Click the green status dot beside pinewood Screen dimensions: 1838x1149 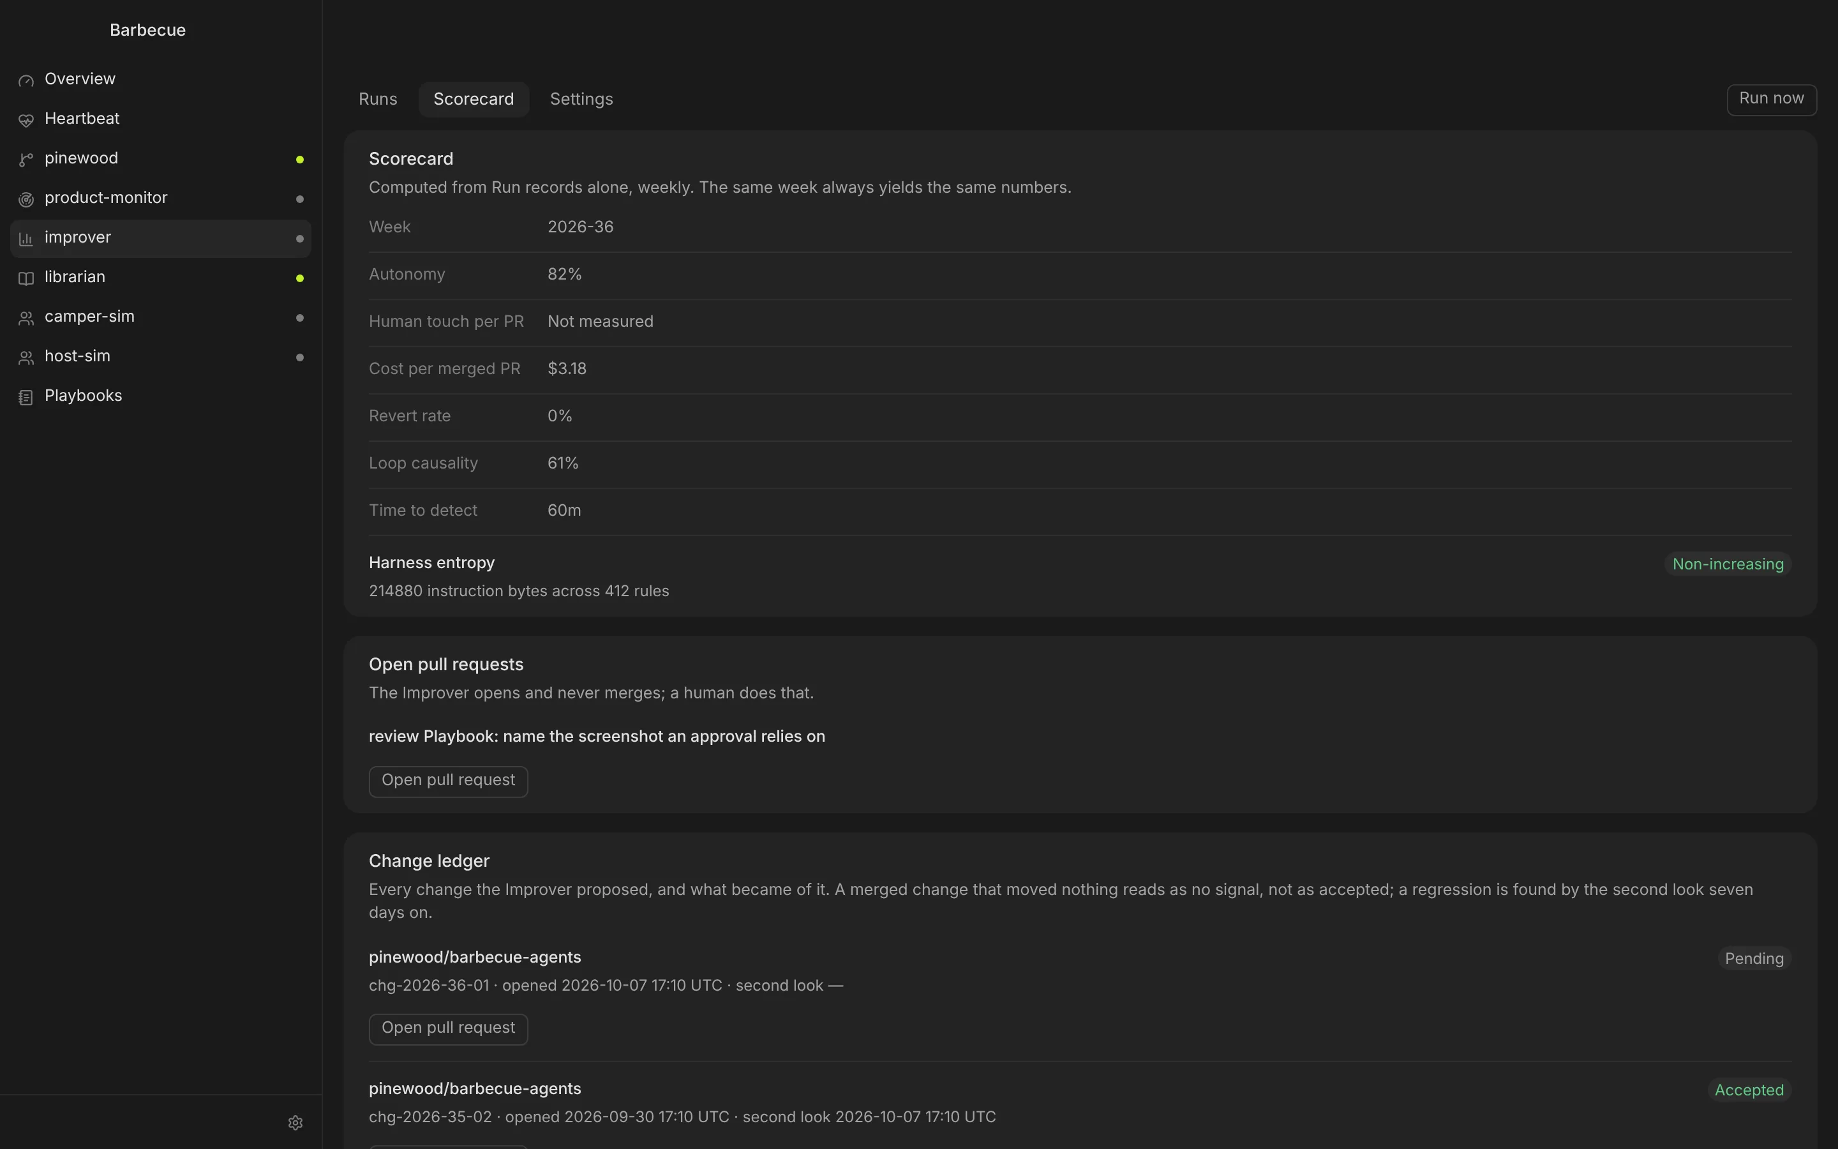coord(300,160)
